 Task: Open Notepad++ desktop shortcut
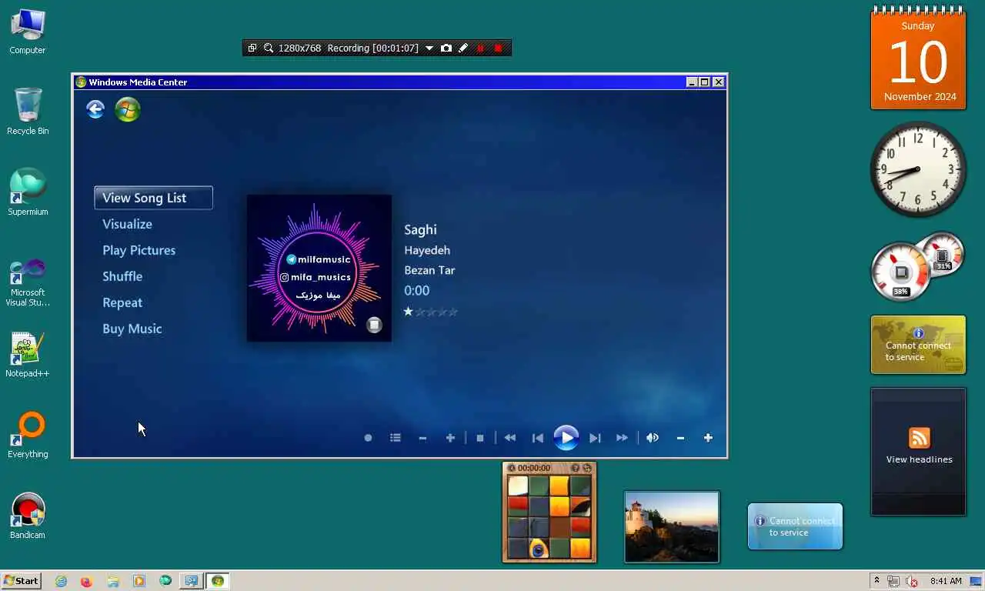28,356
